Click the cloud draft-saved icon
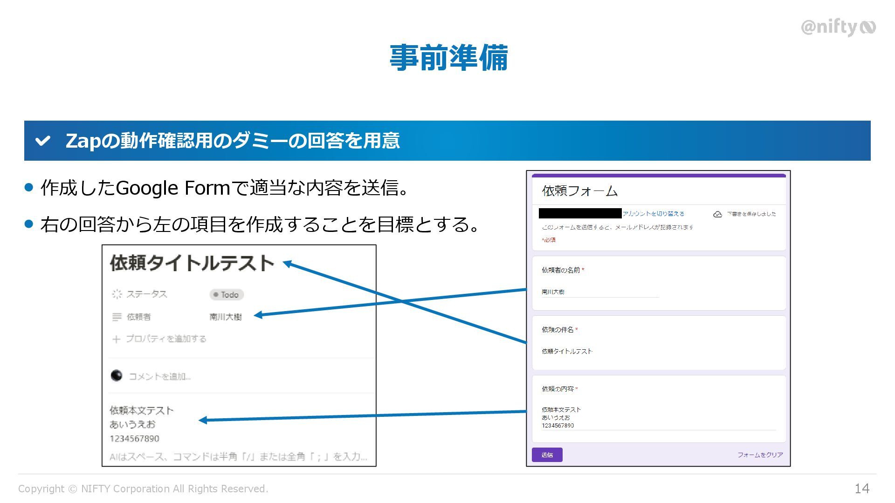Image resolution: width=895 pixels, height=503 pixels. tap(717, 214)
